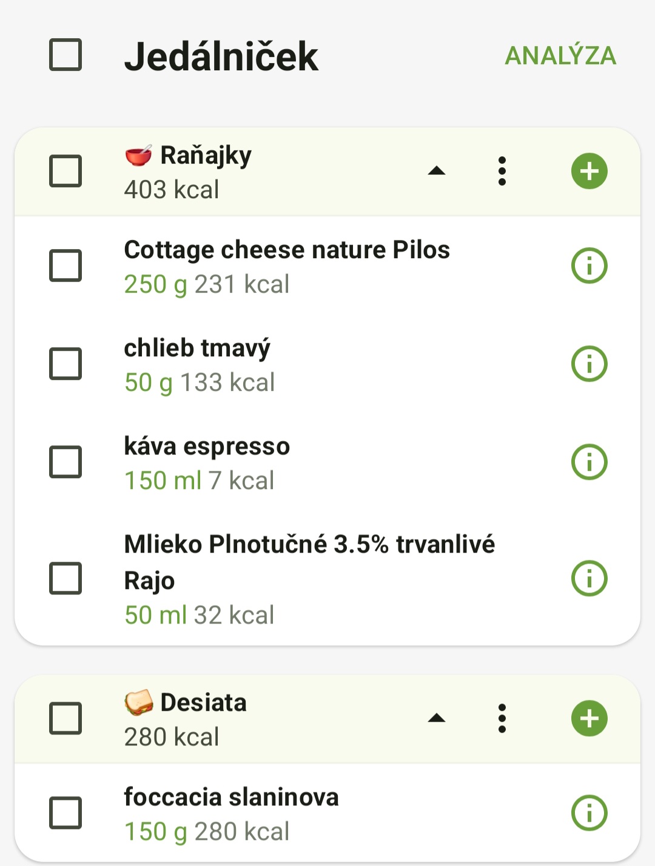Add food to Raňajky with plus icon

click(x=589, y=171)
